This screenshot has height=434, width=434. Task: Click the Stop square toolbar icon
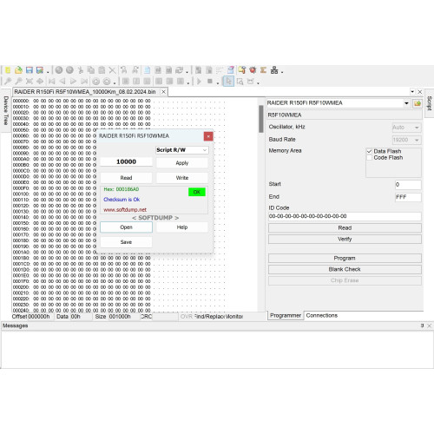[210, 82]
